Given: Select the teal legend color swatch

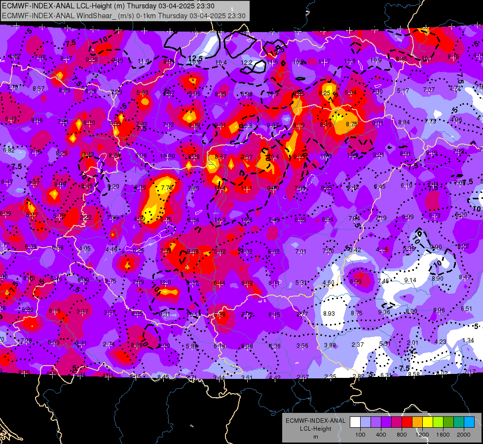Looking at the screenshot, I should tap(459, 422).
